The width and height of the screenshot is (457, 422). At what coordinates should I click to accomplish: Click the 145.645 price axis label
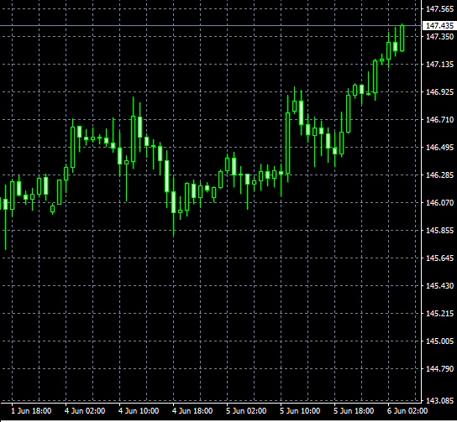pyautogui.click(x=440, y=258)
